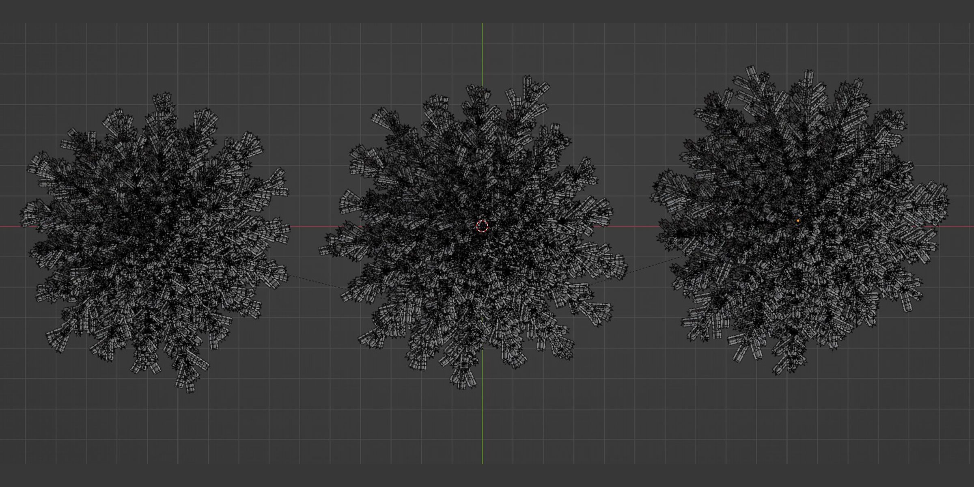Click the red-white 3D cursor circle
The height and width of the screenshot is (487, 974).
click(x=482, y=226)
